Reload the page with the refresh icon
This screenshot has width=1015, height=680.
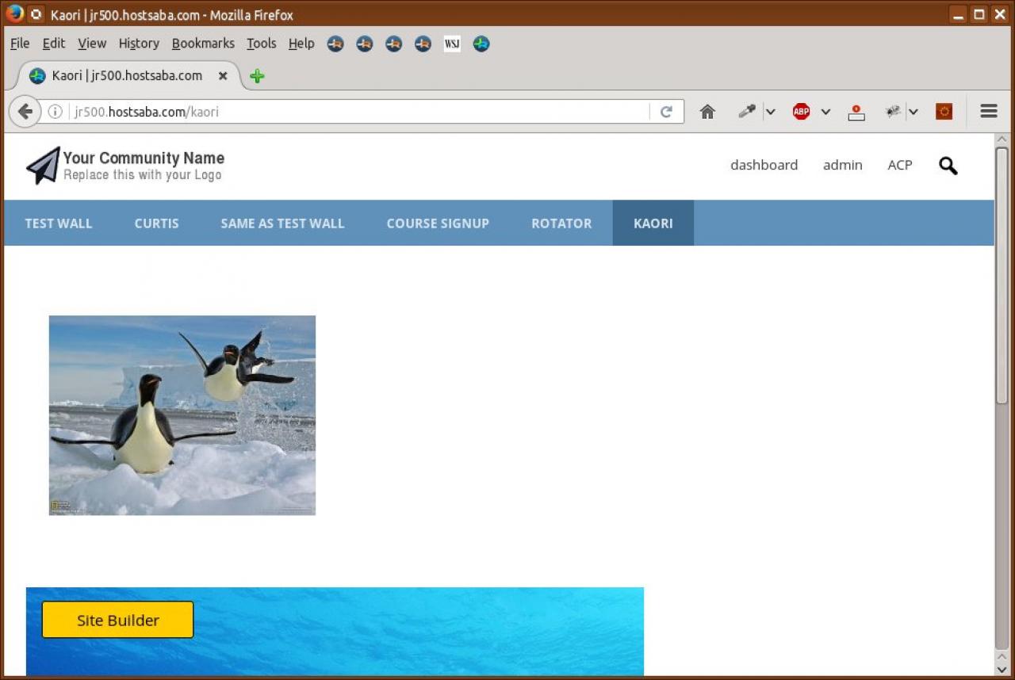click(x=666, y=112)
